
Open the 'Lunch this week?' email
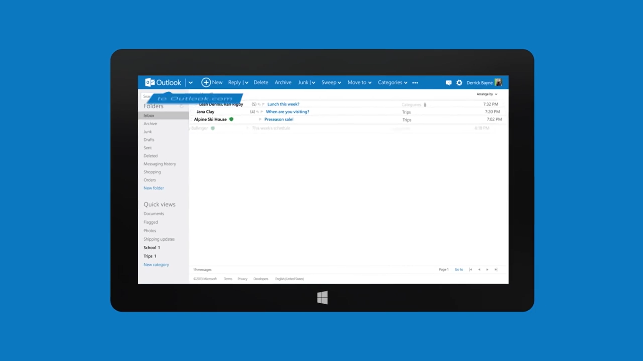point(283,104)
